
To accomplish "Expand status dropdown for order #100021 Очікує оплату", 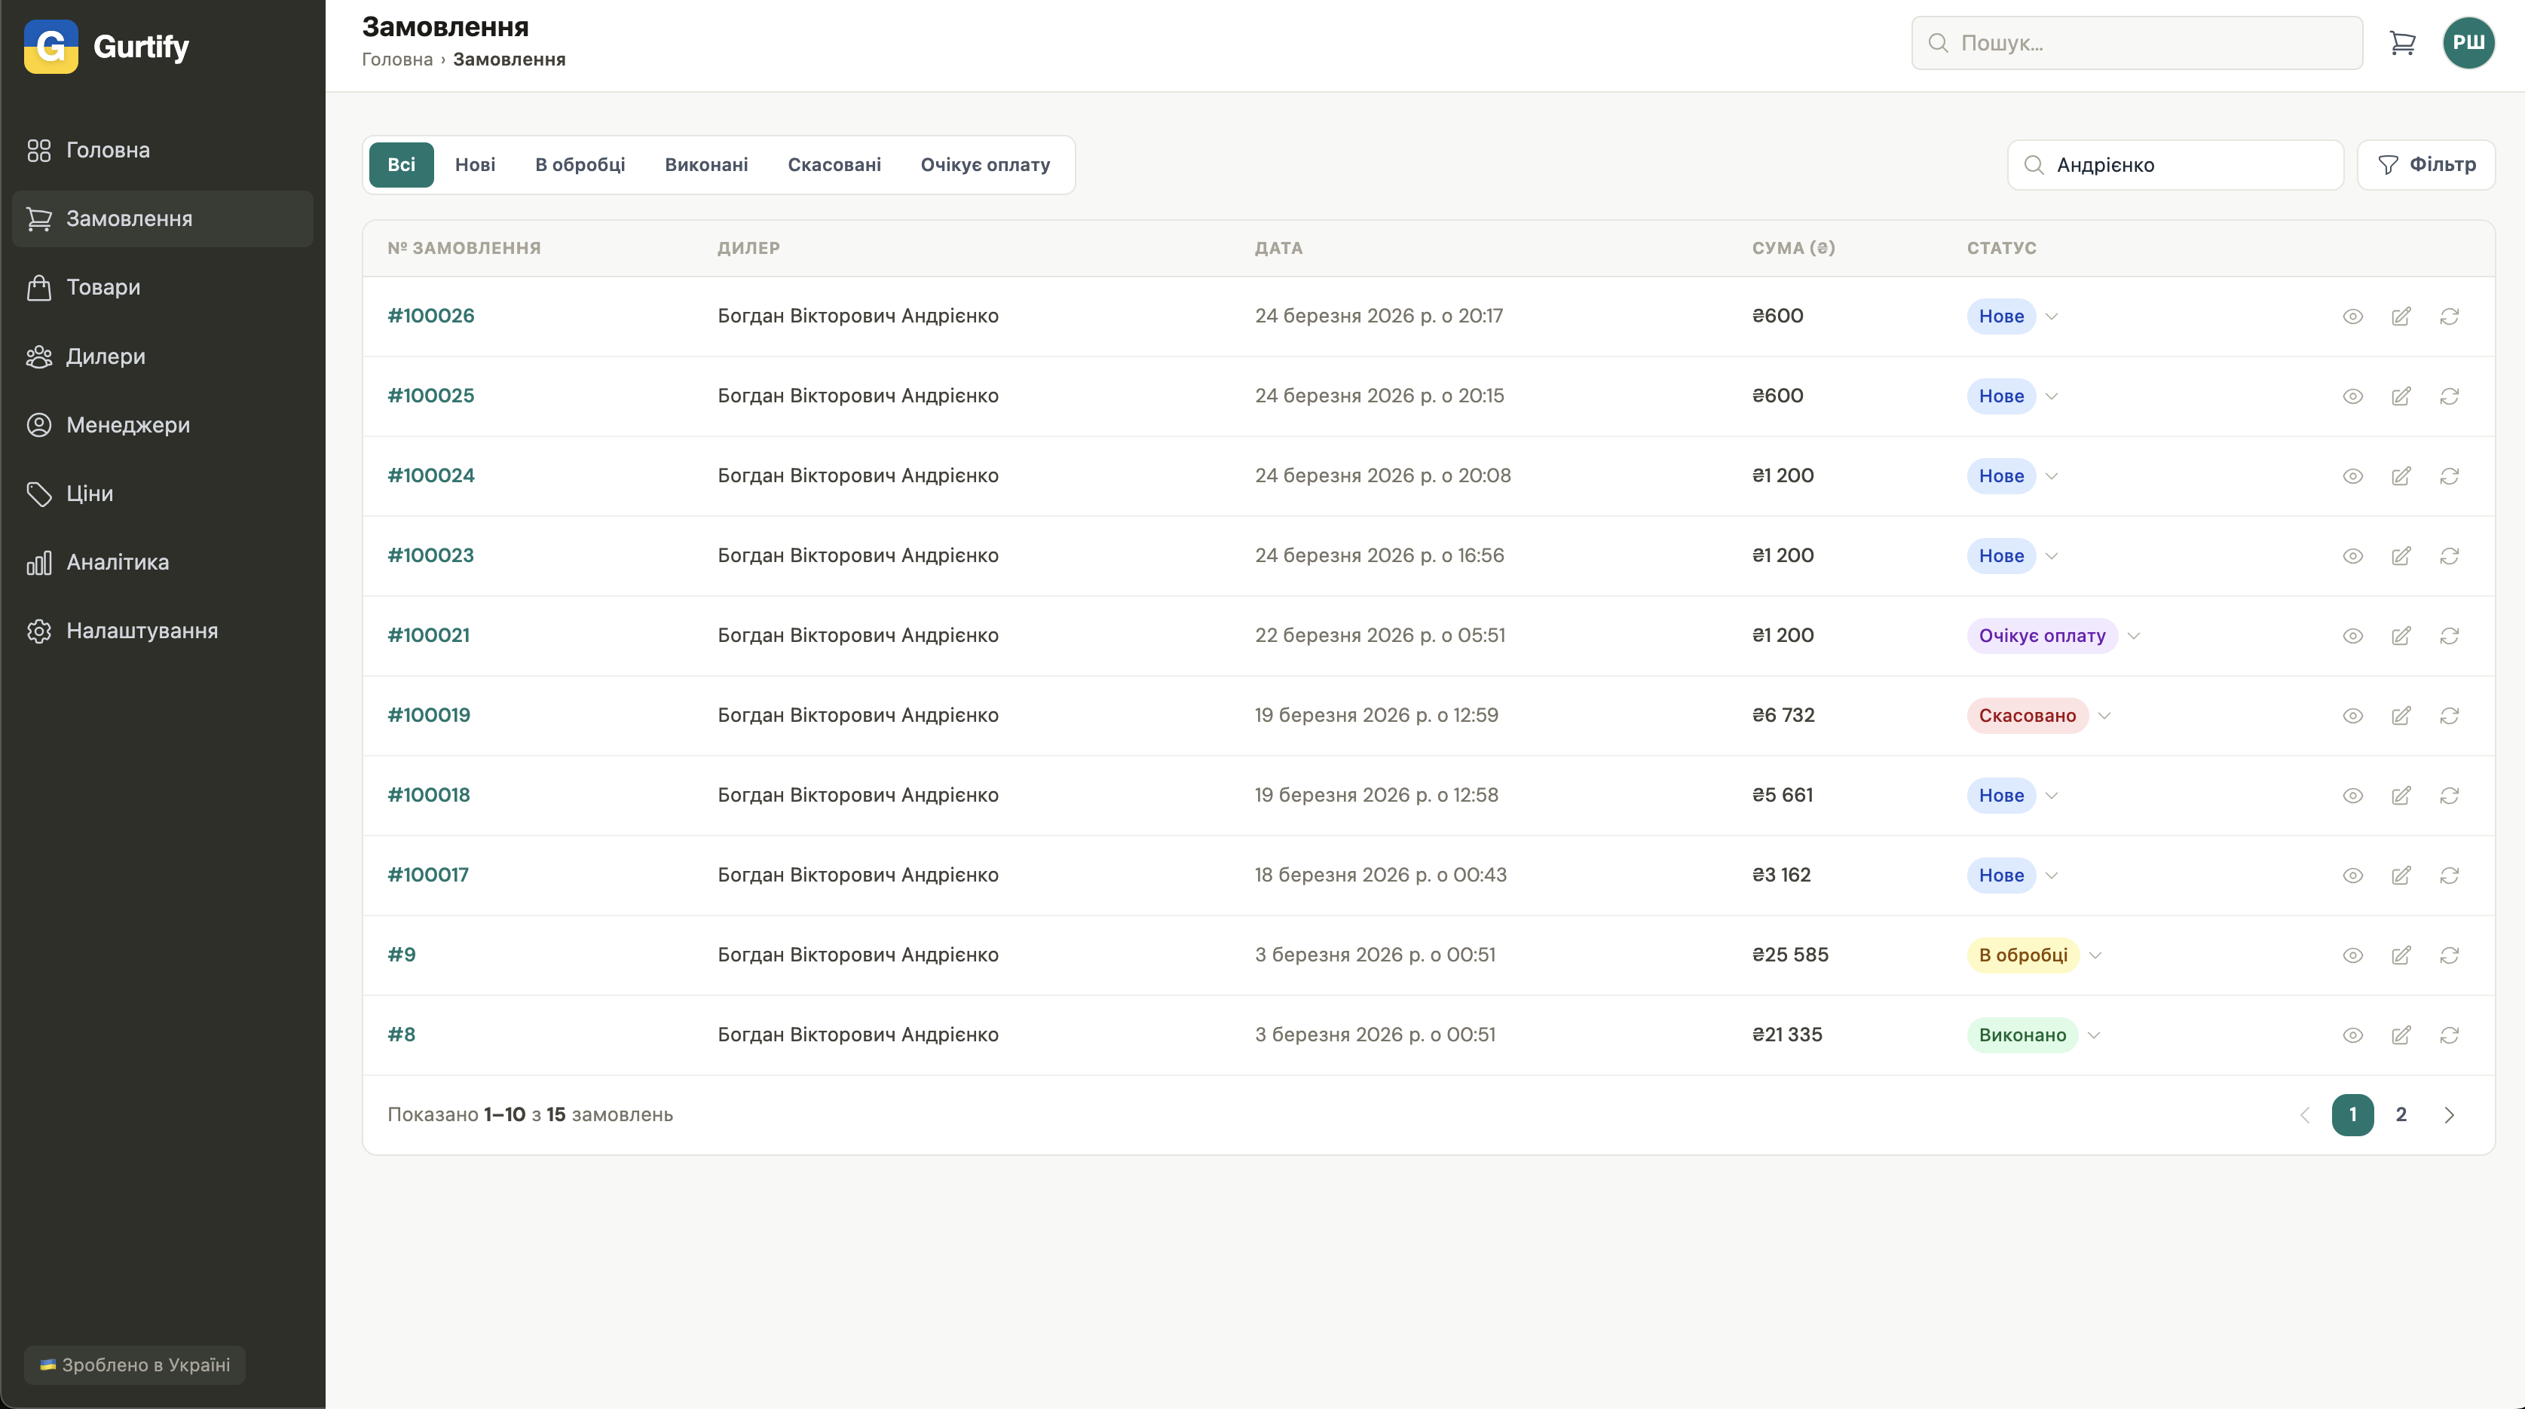I will click(2134, 636).
